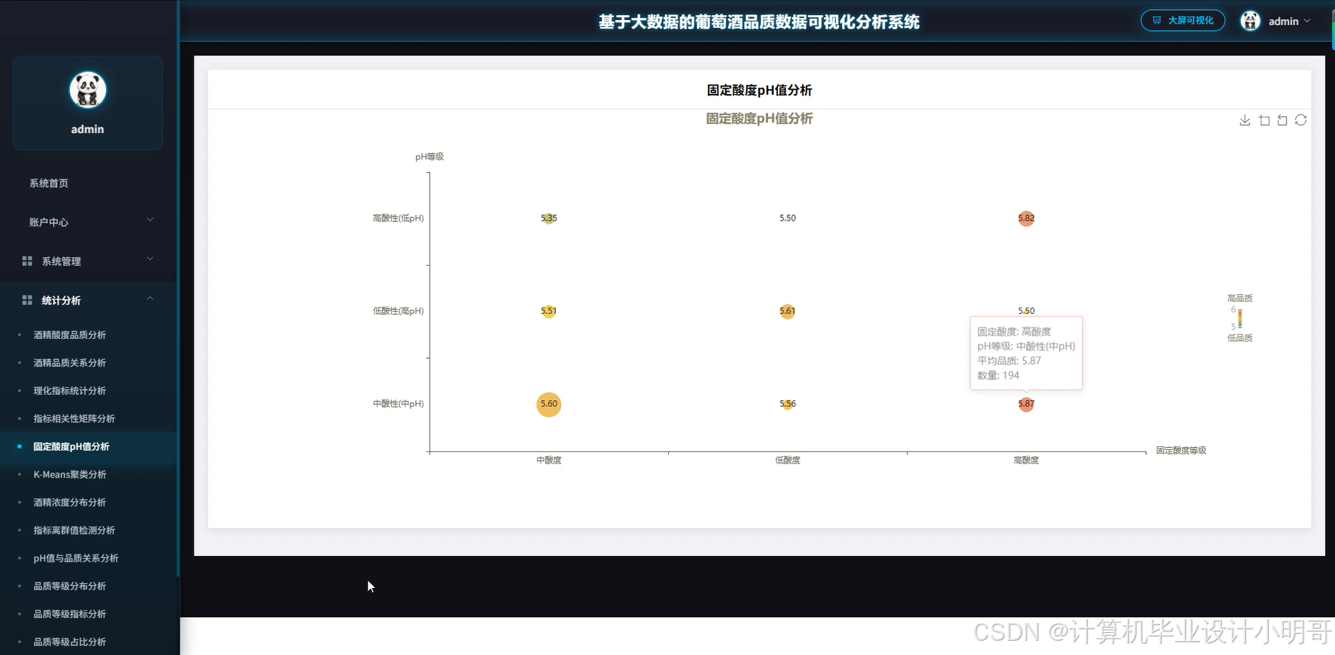
Task: Click the 5.56 bubble in 低酸度 column
Action: 787,404
